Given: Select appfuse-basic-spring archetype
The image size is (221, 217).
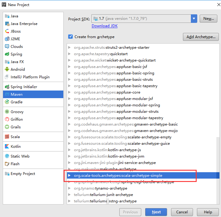Looking at the screenshot, I should (143, 73).
